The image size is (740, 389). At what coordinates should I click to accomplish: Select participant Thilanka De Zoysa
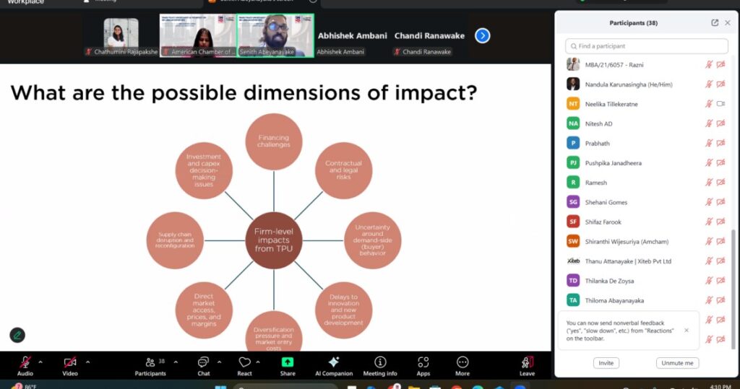click(x=645, y=281)
